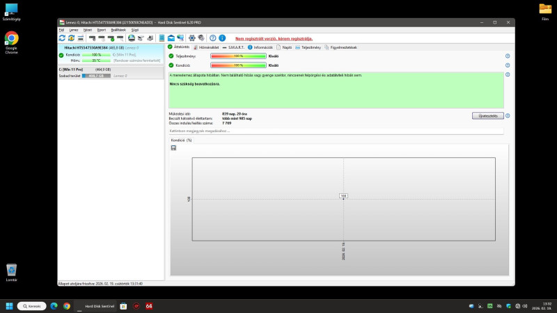Click help icon next to Újratesztelés button
Screen dimensions: 557x313
508,115
